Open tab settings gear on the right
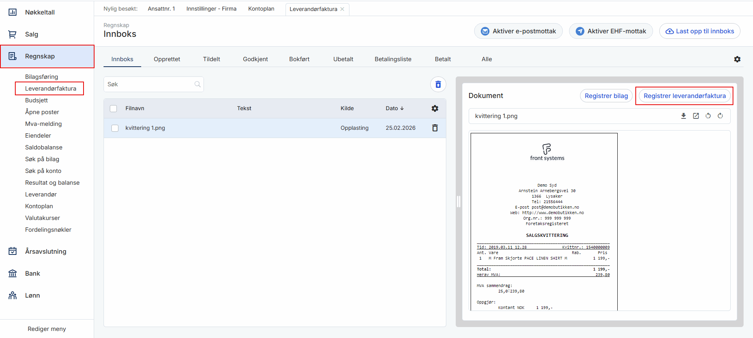 [x=737, y=59]
